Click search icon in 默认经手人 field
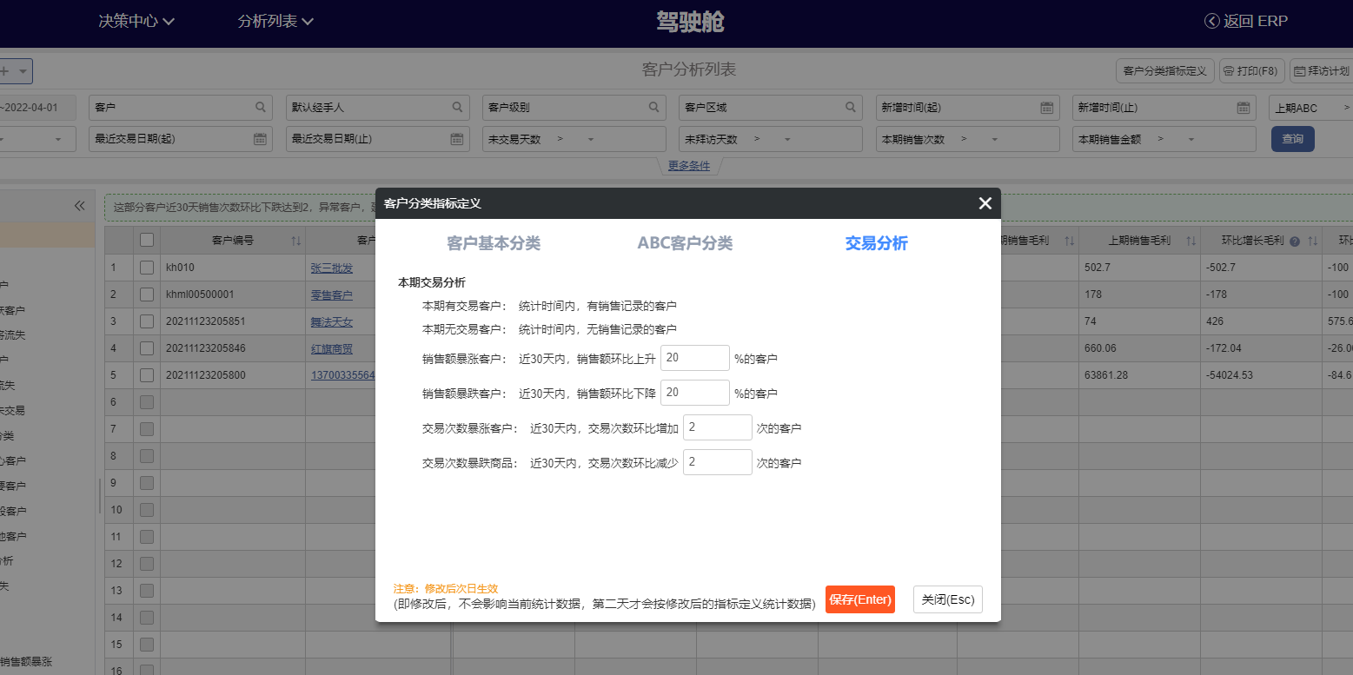1353x675 pixels. 457,108
